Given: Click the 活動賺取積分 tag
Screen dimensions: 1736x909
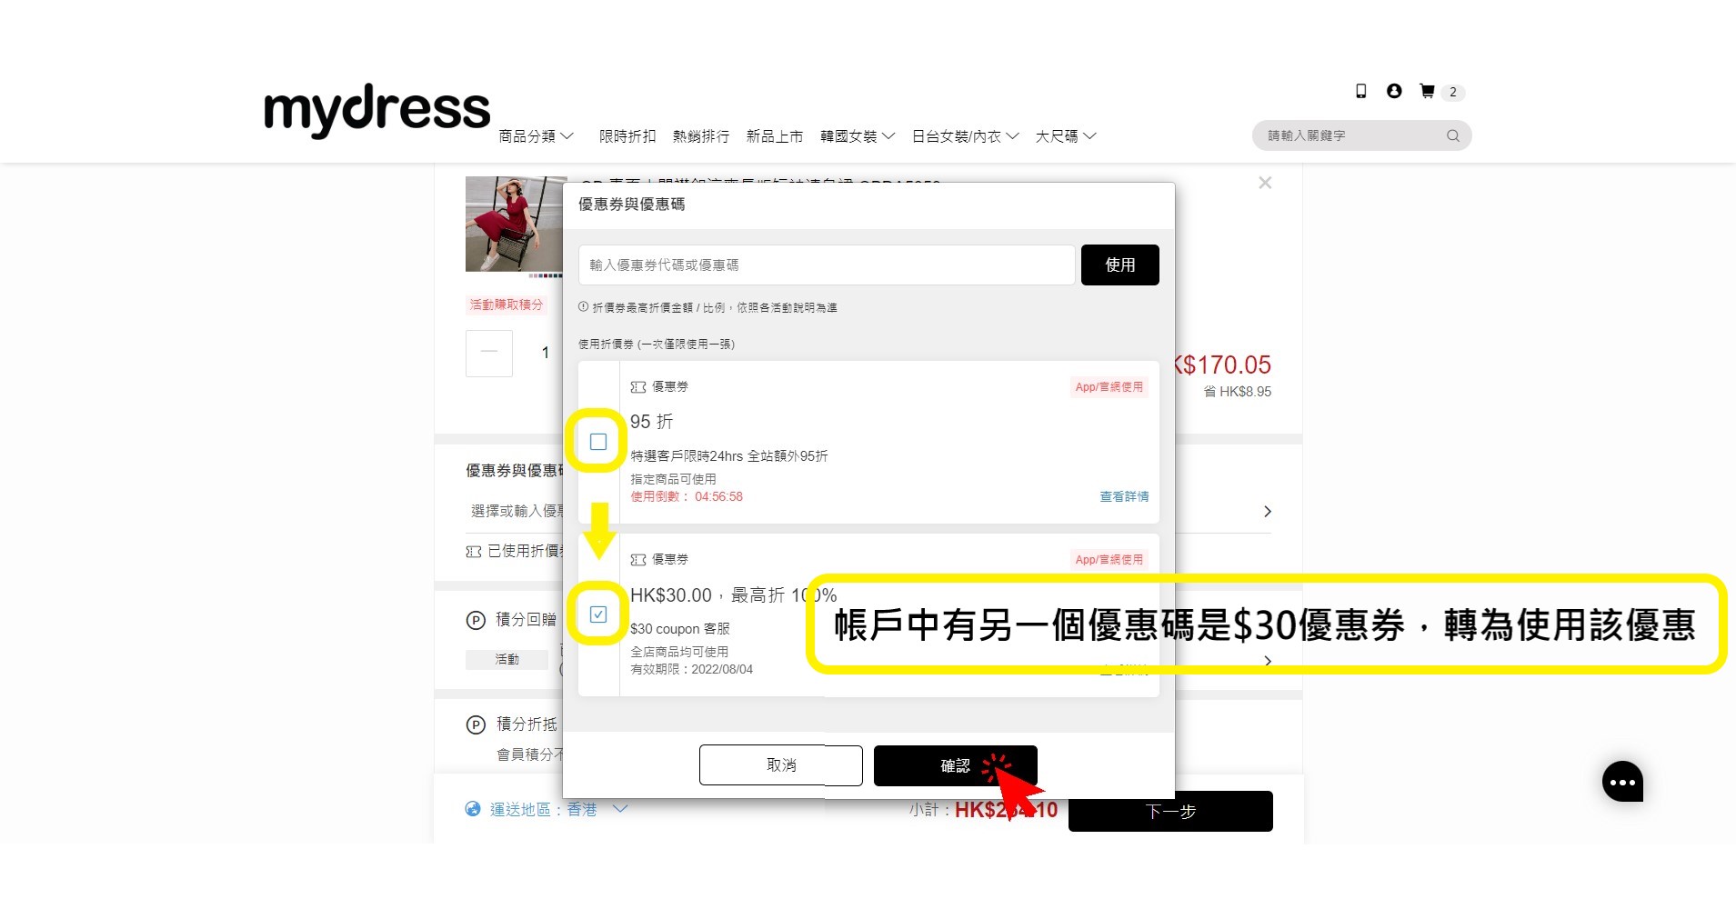Looking at the screenshot, I should coord(507,305).
